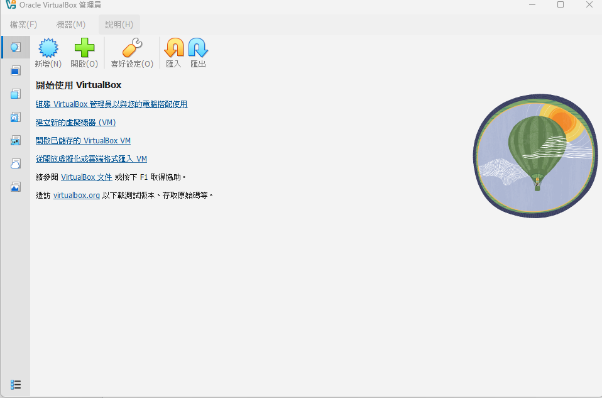Minimize the VirtualBox manager window

pos(532,4)
